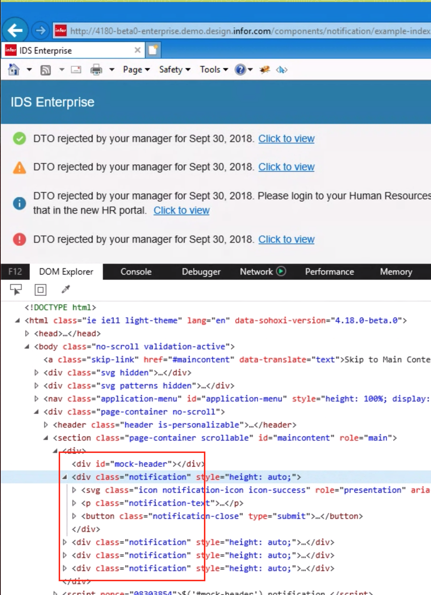
Task: Expand the p notification-text node
Action: tap(74, 503)
